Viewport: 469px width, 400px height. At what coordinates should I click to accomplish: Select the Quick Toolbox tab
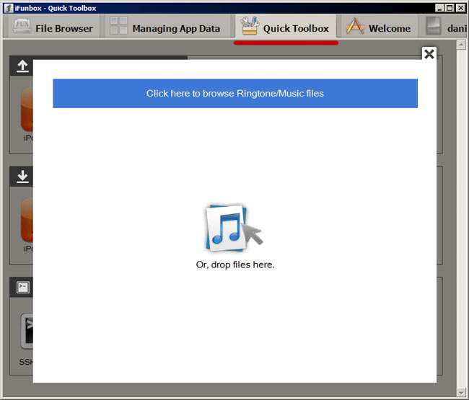pyautogui.click(x=286, y=27)
